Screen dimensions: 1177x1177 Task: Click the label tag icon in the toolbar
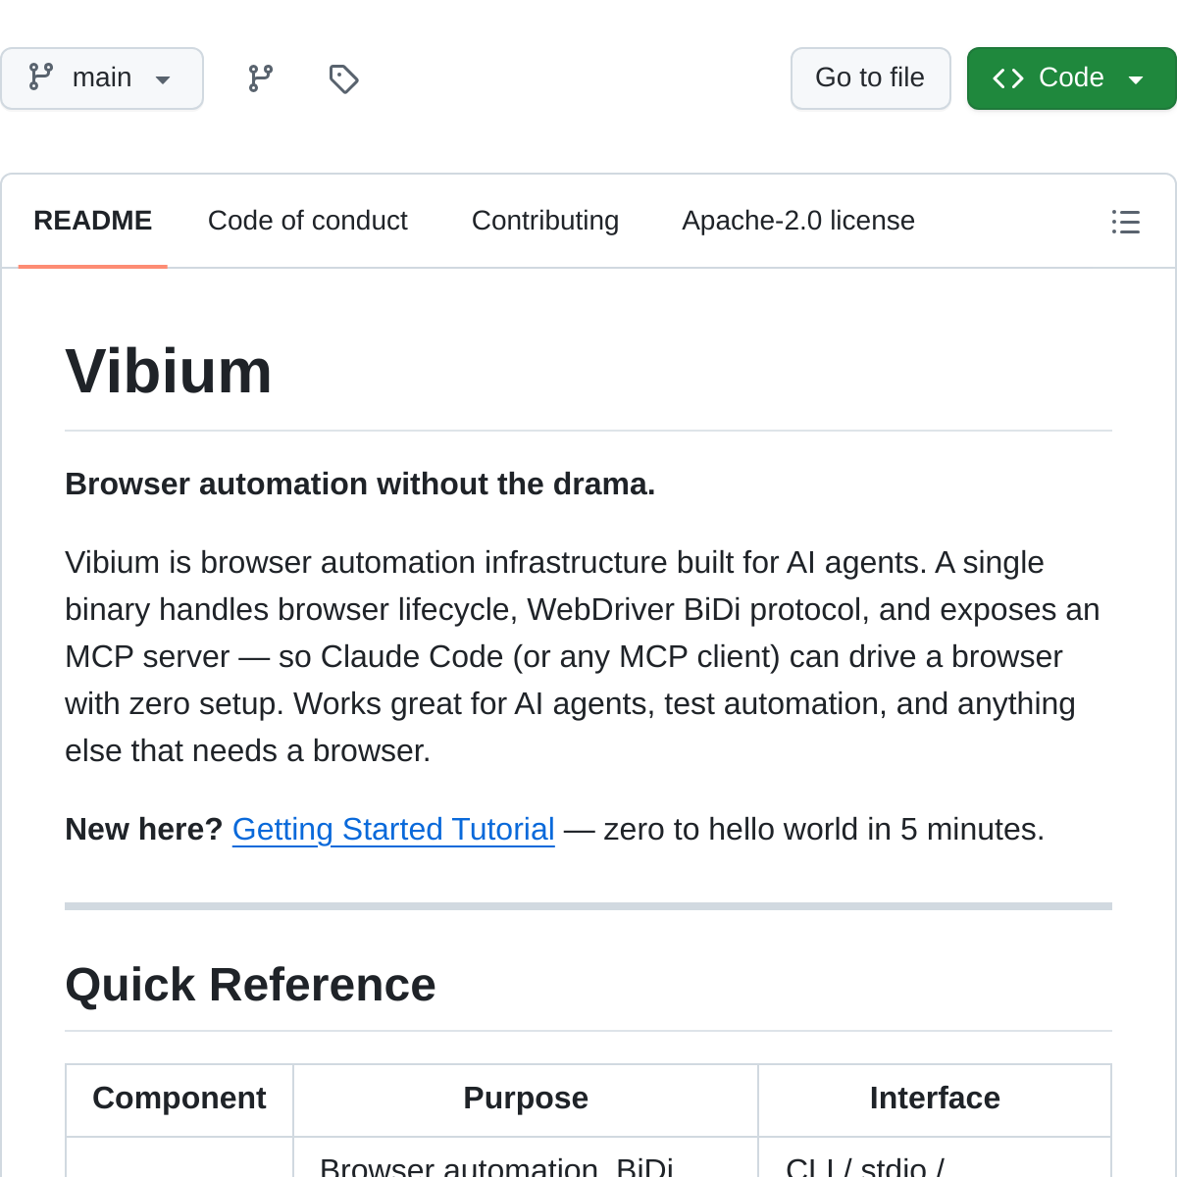(343, 77)
